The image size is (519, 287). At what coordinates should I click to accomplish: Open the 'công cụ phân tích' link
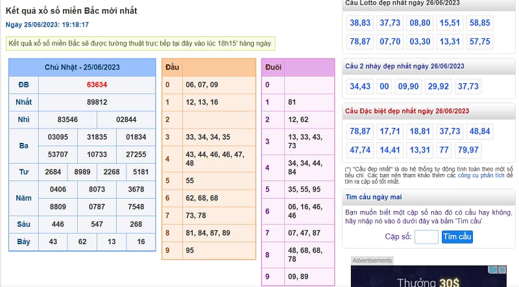click(x=481, y=175)
